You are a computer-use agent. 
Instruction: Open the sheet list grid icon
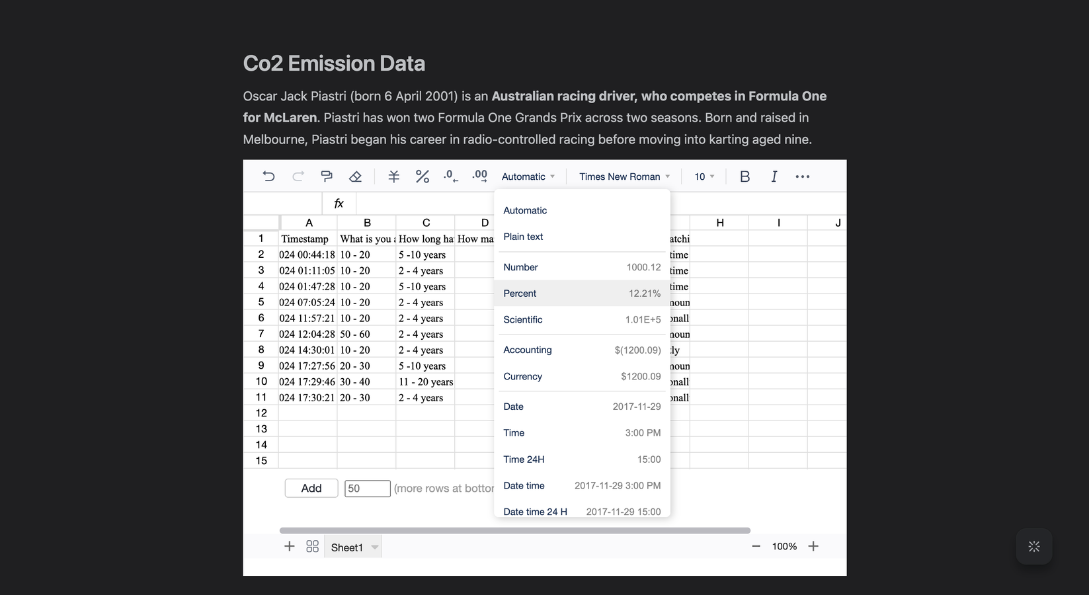[312, 546]
